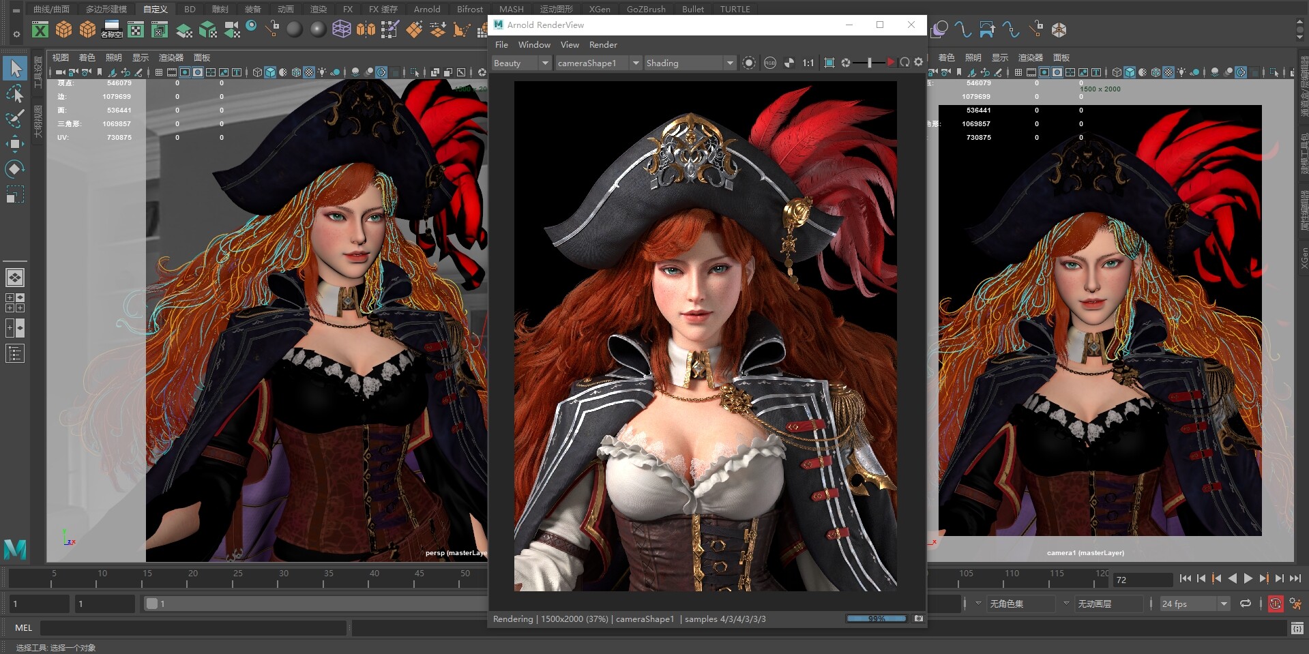This screenshot has width=1309, height=654.
Task: Click the purple wireframe lattice shelf icon
Action: [x=341, y=29]
